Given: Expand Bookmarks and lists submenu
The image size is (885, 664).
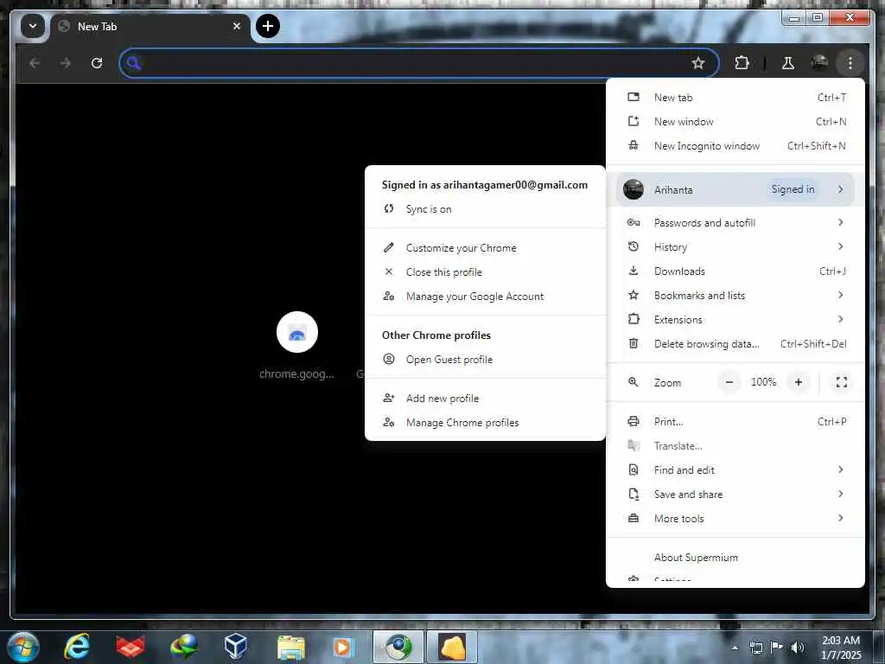Looking at the screenshot, I should coord(735,296).
